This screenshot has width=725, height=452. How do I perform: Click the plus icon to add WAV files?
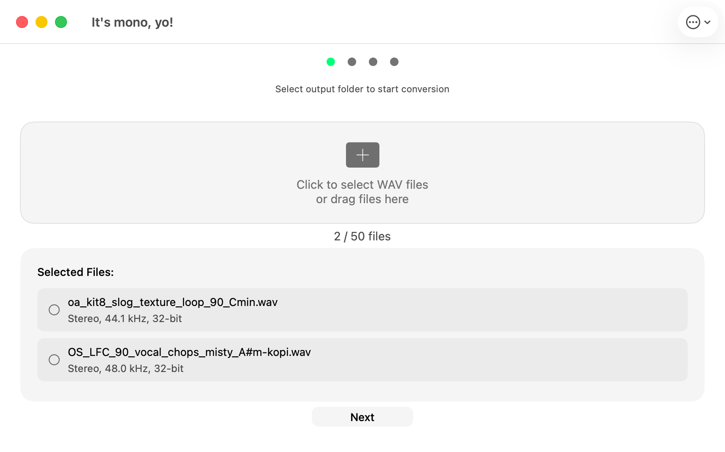pos(362,155)
